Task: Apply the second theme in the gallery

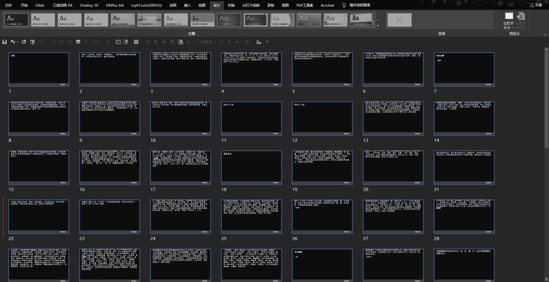Action: [43, 20]
